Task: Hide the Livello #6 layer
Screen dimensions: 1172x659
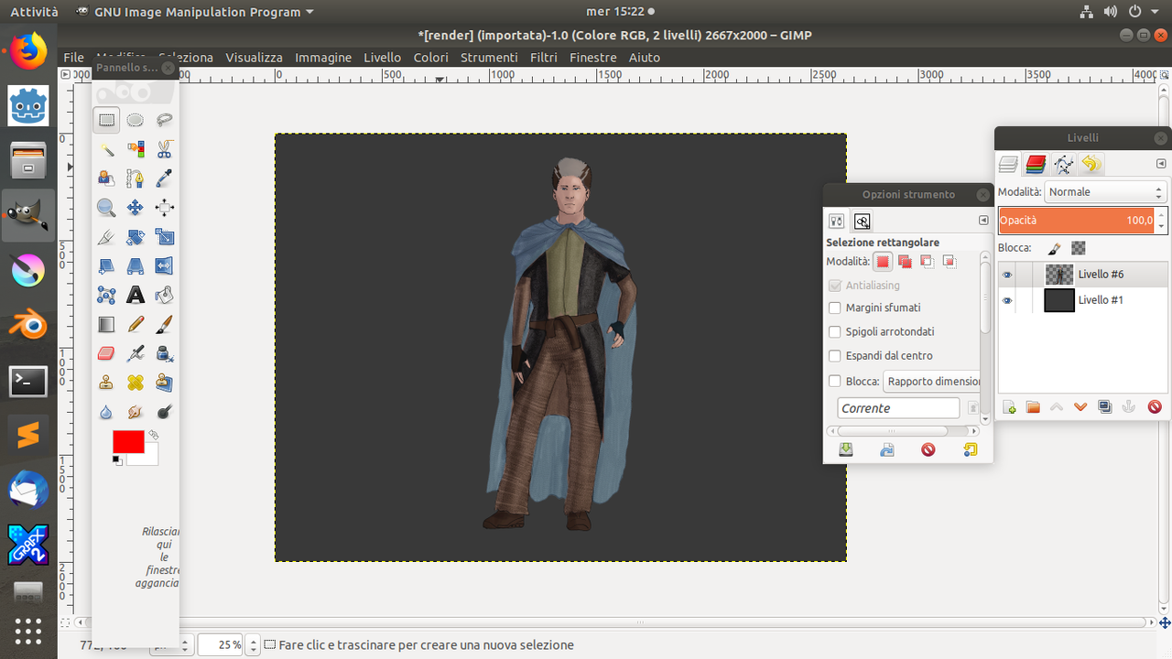Action: point(1007,275)
